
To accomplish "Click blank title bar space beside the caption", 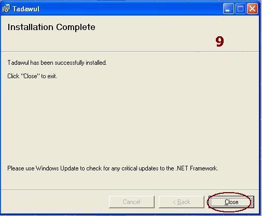I will pyautogui.click(x=131, y=9).
